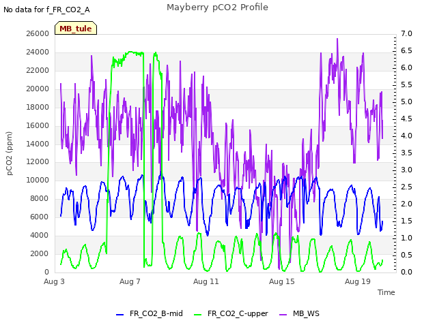The image size is (437, 327).
Task: Click the MB_tule site label box
Action: pyautogui.click(x=76, y=28)
